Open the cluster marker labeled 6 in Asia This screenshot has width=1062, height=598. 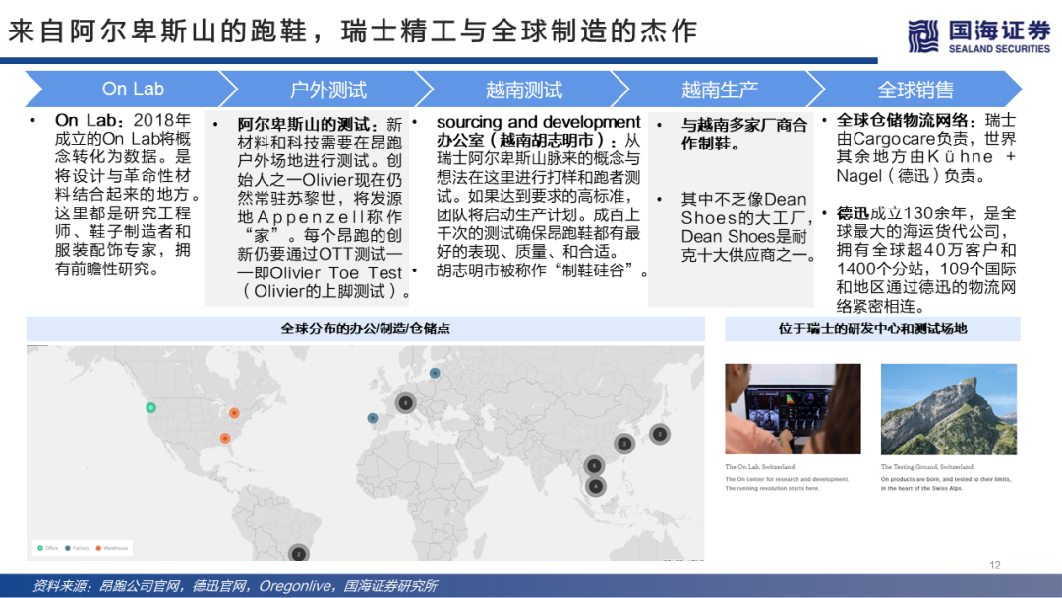(594, 465)
